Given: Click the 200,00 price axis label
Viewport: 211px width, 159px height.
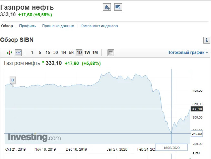Looking at the screenshot, I should 197,144.
